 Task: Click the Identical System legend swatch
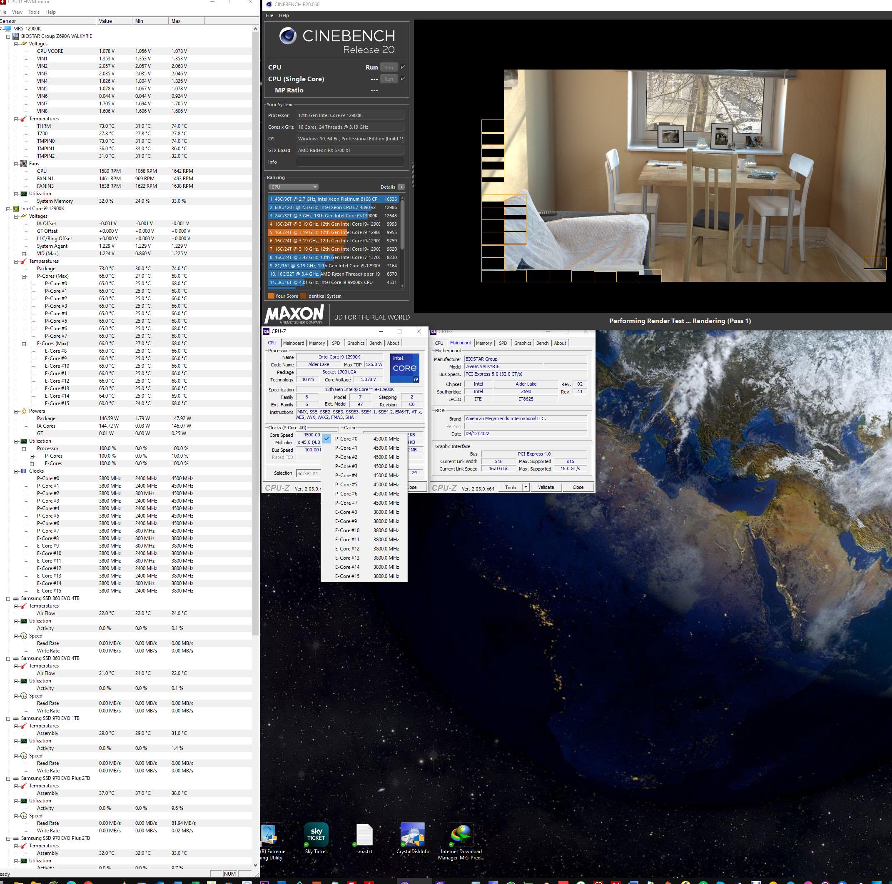(x=303, y=296)
